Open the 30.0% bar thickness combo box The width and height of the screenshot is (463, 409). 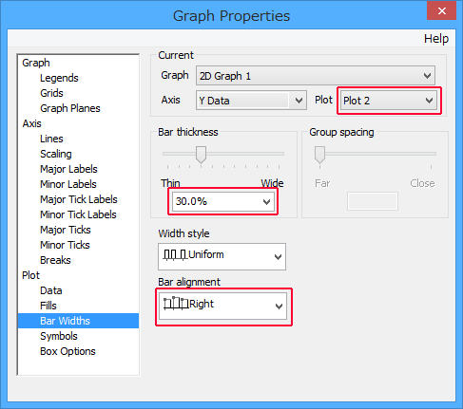click(x=223, y=201)
